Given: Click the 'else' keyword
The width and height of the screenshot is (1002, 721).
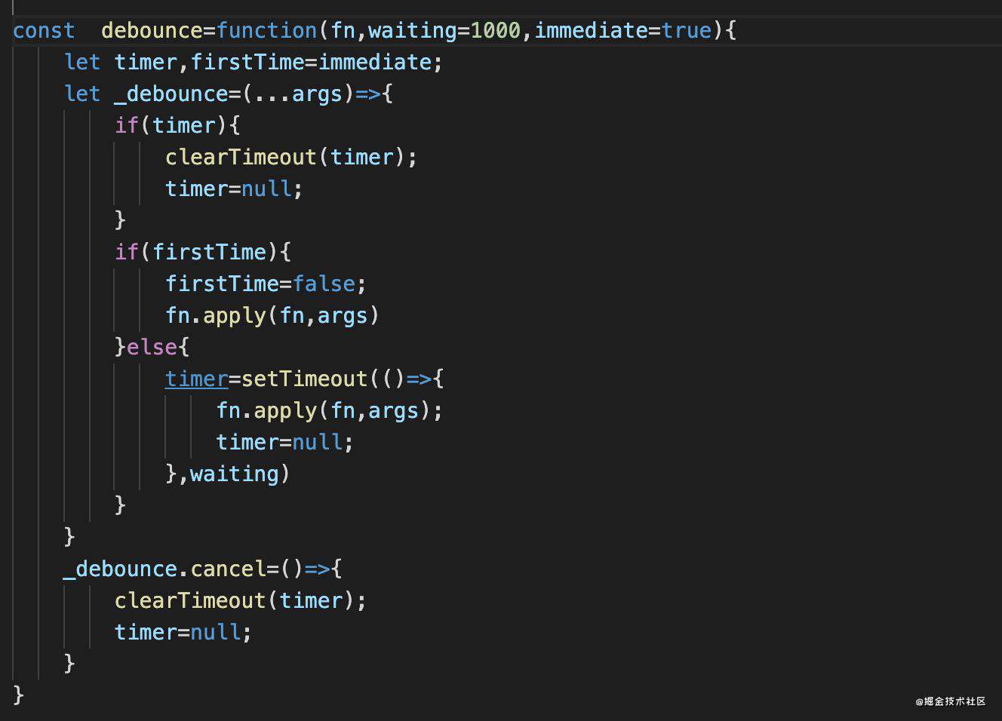Looking at the screenshot, I should tap(152, 348).
